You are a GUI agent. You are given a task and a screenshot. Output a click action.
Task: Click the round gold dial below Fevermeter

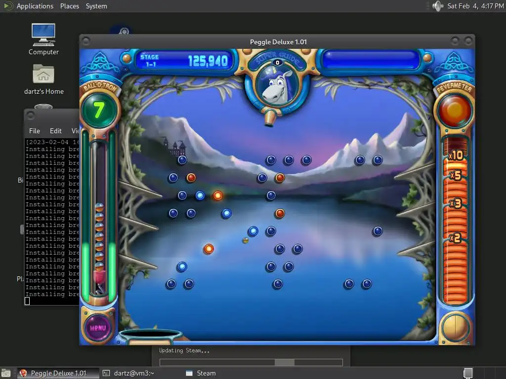point(455,327)
